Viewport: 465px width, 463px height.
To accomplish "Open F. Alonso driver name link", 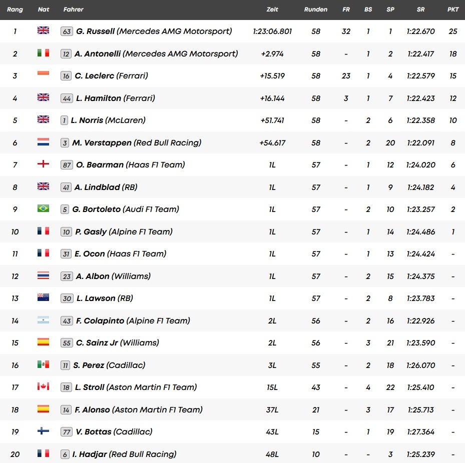I will pos(92,409).
